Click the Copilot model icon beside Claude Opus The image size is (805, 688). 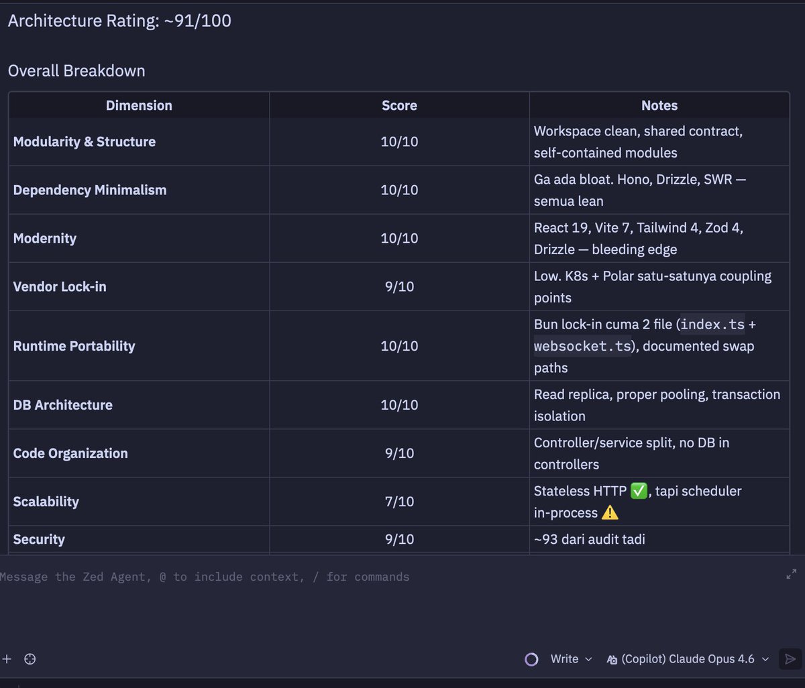611,659
